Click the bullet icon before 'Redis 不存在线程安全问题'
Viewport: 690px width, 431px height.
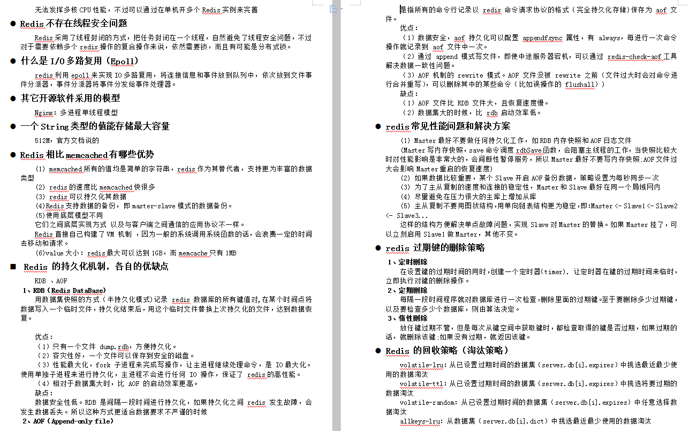[13, 23]
